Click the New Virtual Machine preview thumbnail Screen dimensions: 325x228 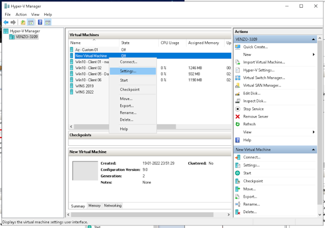pyautogui.click(x=85, y=171)
